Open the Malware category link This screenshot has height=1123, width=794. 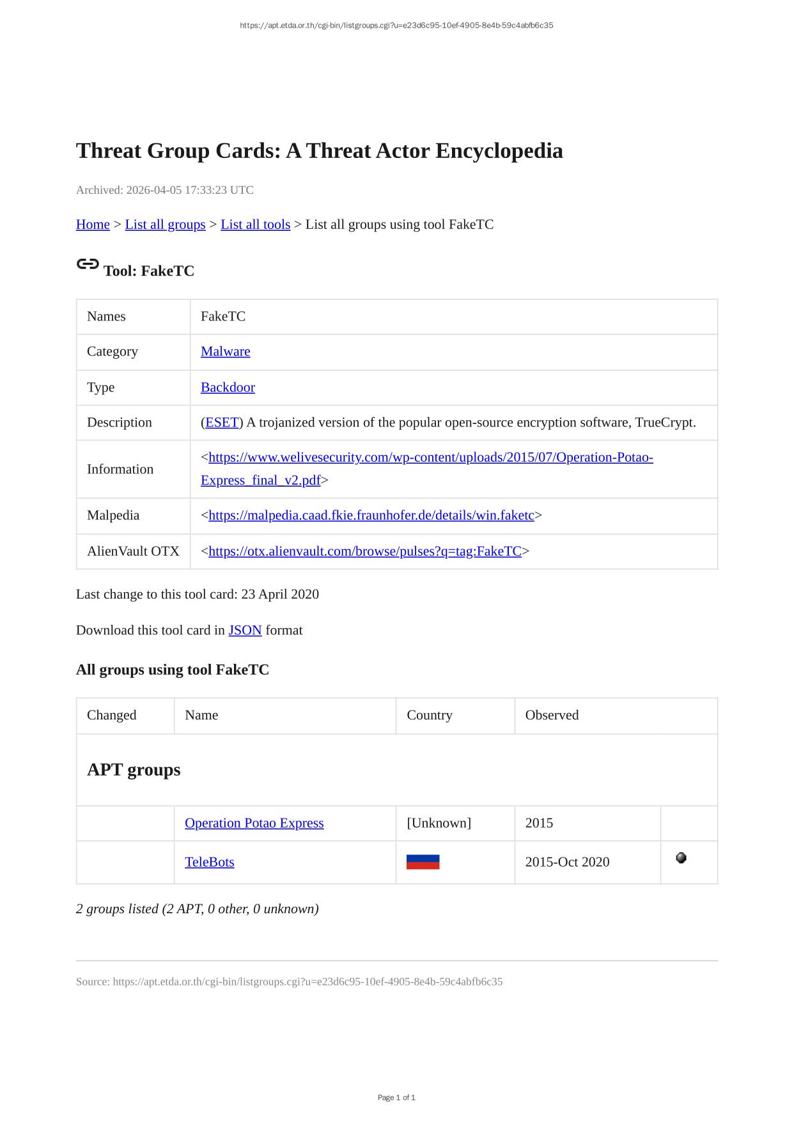pos(225,352)
